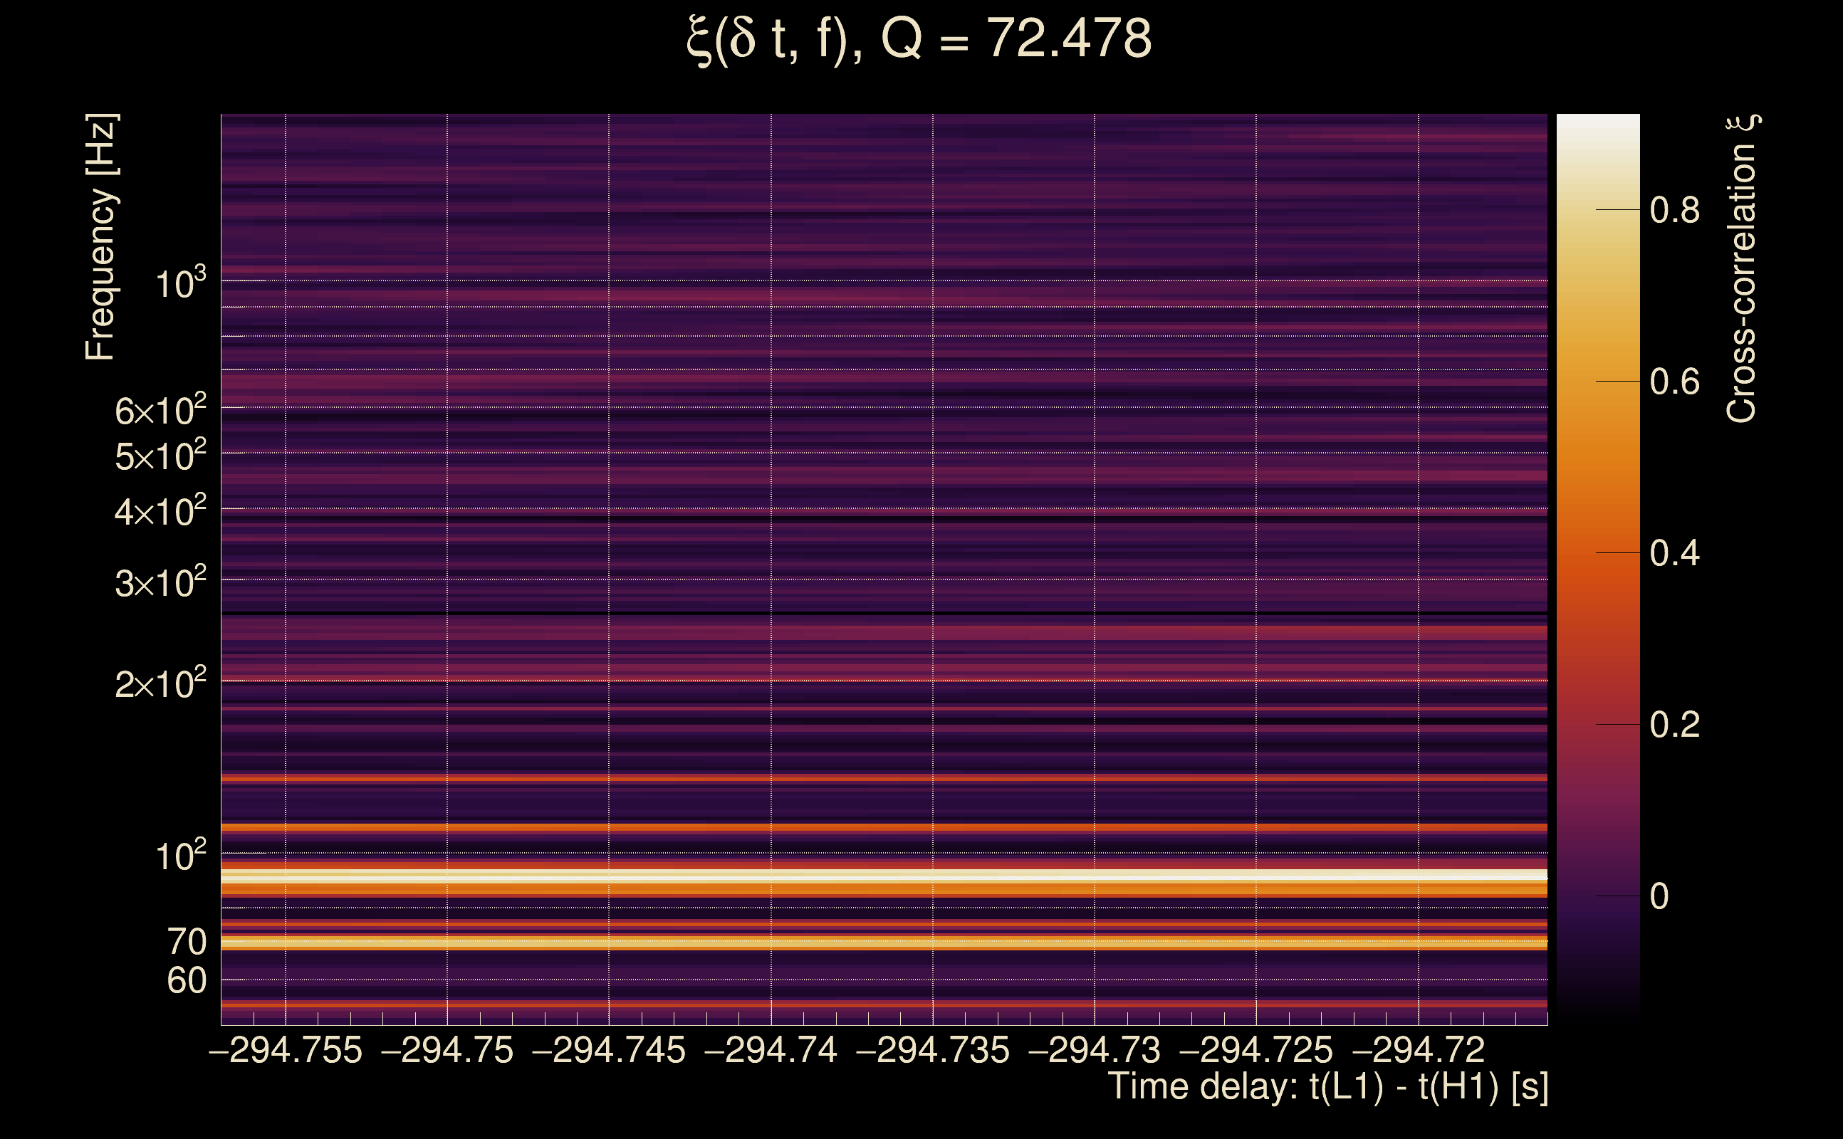Click the 0.8 tick on the colorbar
Viewport: 1843px width, 1139px height.
(x=1674, y=210)
